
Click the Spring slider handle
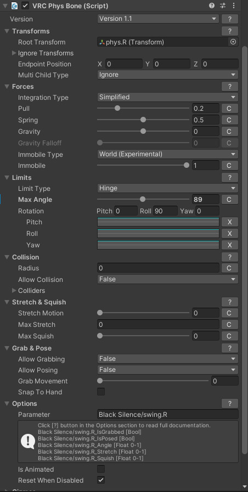tap(143, 120)
